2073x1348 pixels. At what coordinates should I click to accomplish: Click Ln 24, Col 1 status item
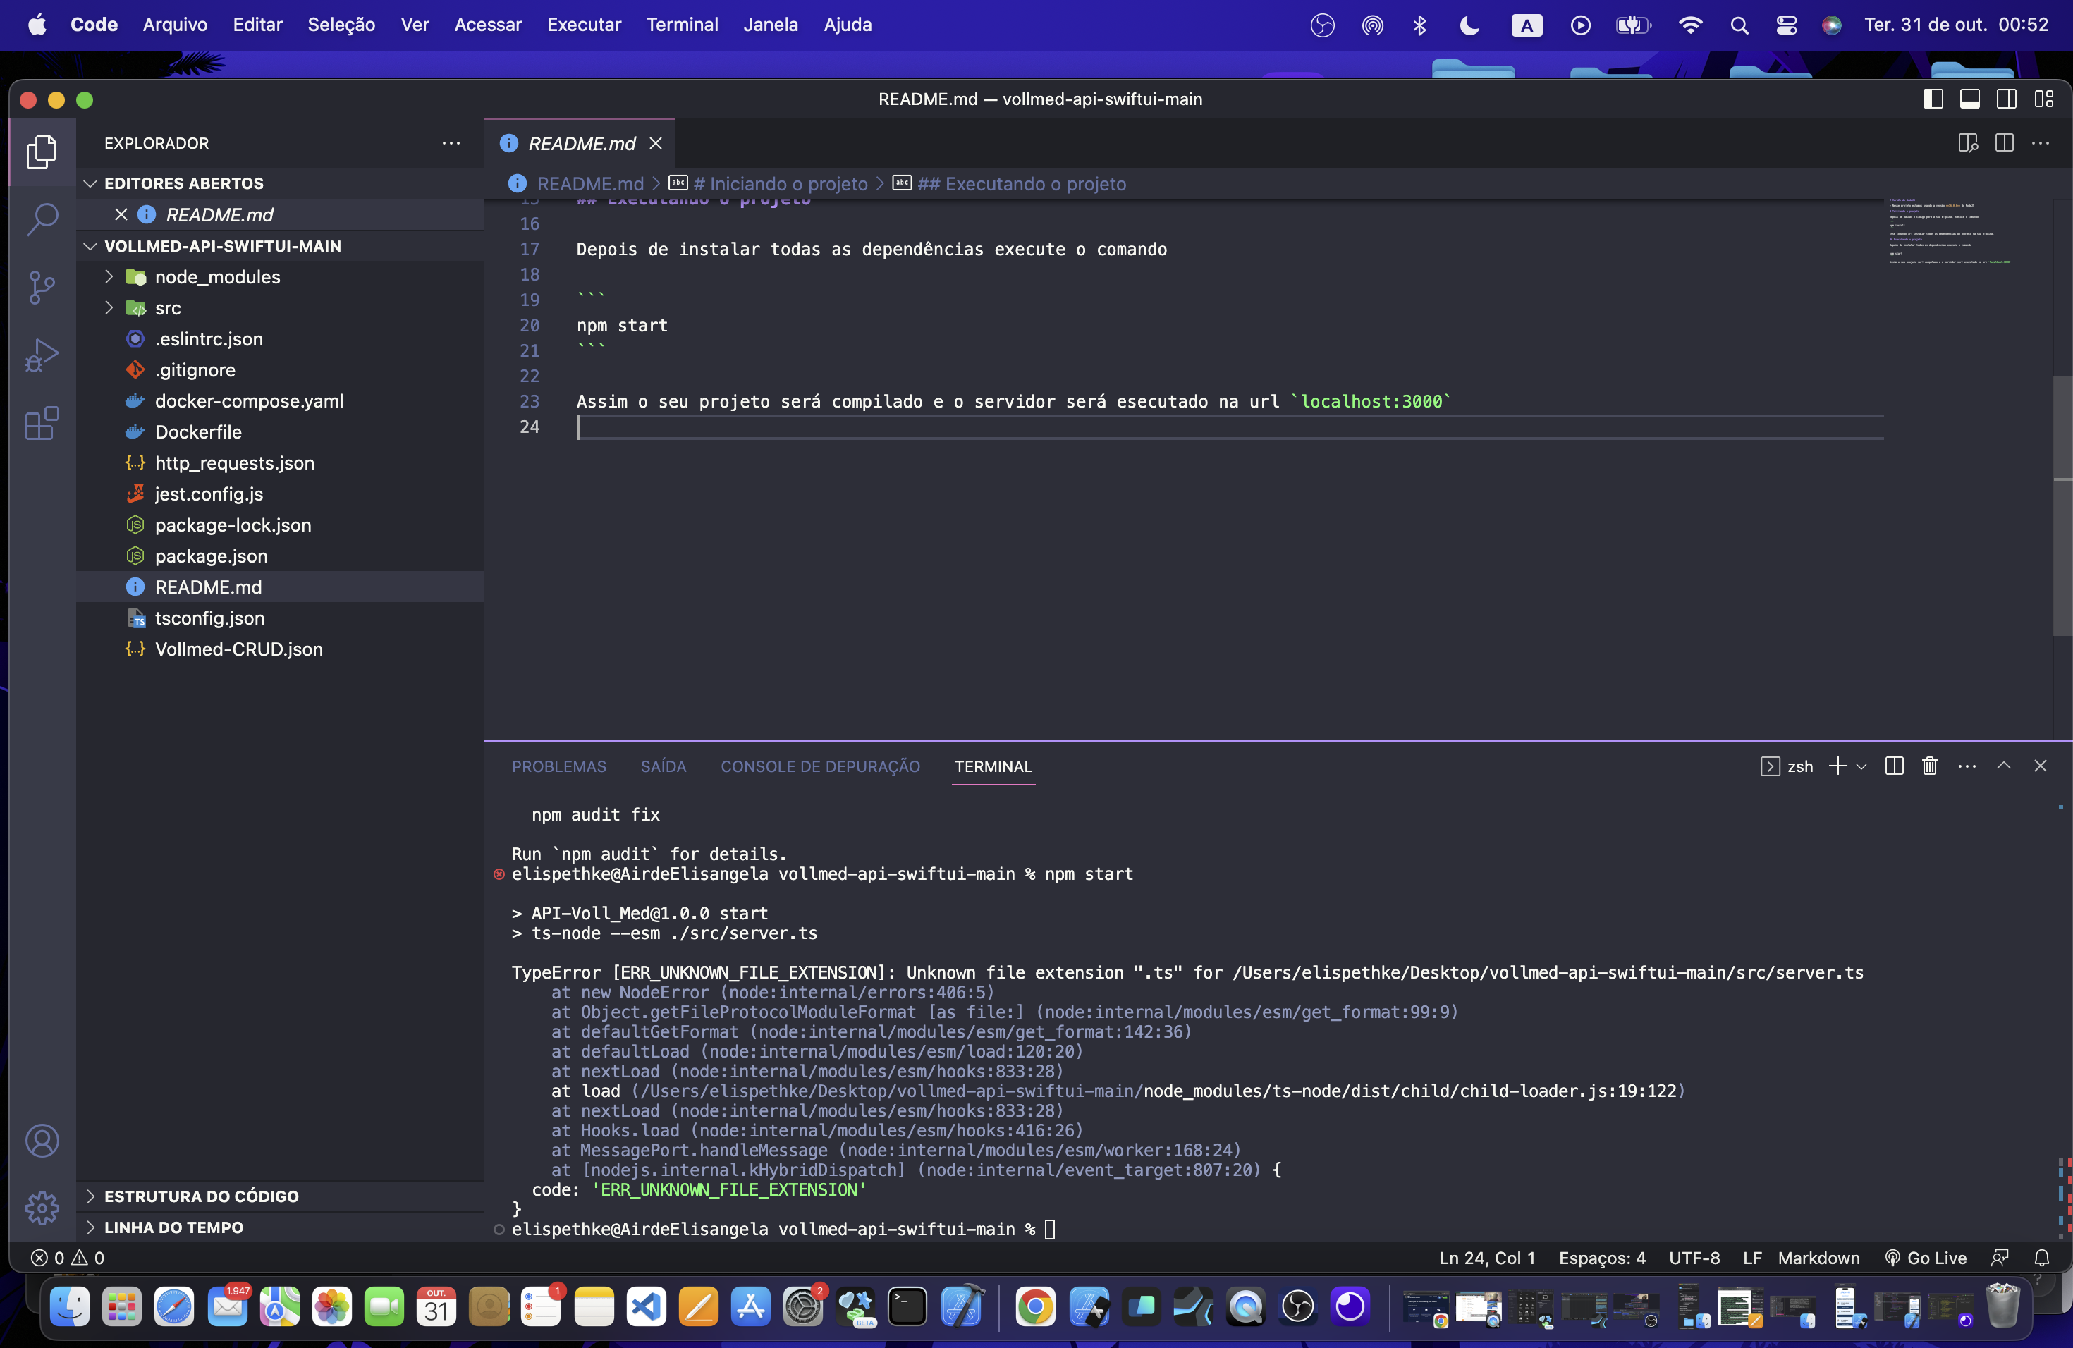[1486, 1258]
